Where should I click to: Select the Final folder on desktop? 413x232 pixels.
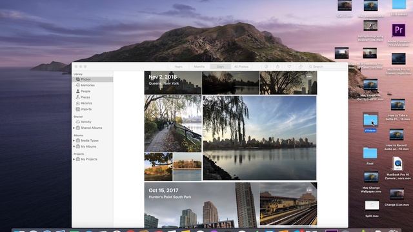(370, 156)
